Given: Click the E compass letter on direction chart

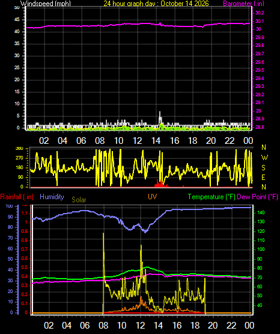Looking at the screenshot, I should point(263,177).
